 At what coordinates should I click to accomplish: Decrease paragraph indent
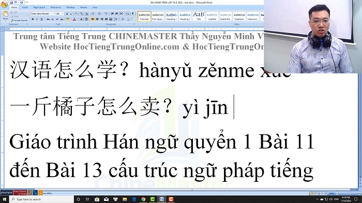pyautogui.click(x=112, y=14)
